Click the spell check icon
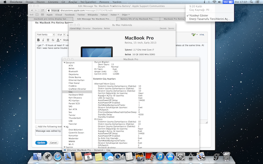Viewport: 263px width, 164px height. pyautogui.click(x=193, y=34)
